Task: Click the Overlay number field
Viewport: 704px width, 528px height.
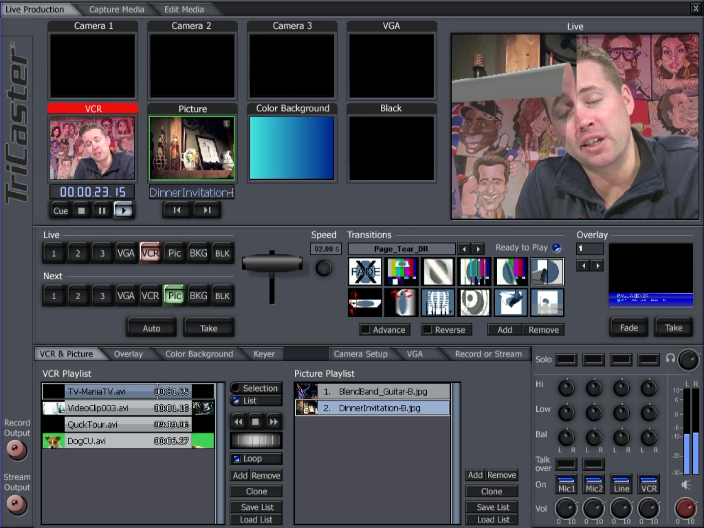Action: click(590, 249)
